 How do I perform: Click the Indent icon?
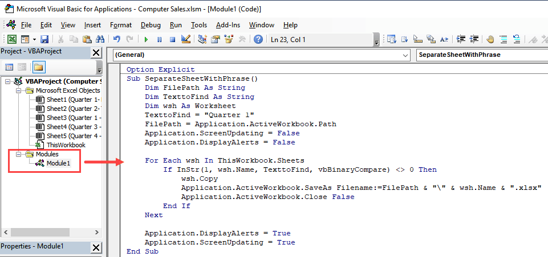461,39
